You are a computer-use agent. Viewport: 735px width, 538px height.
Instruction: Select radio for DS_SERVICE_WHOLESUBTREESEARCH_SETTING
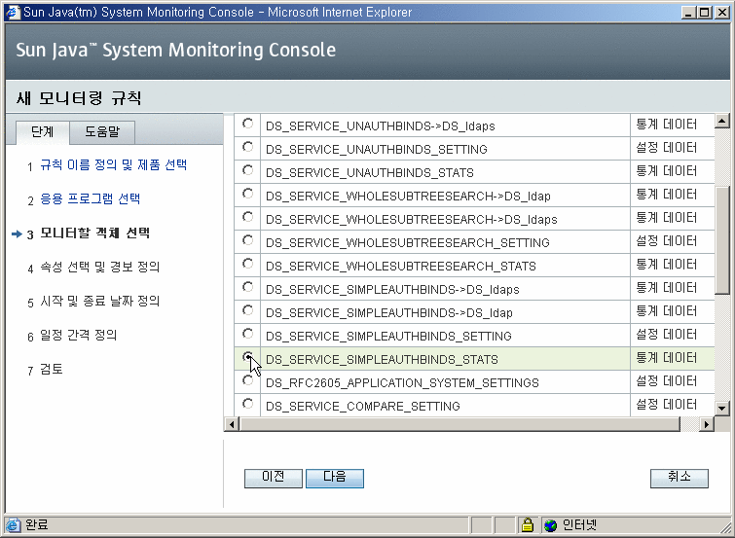tap(247, 240)
